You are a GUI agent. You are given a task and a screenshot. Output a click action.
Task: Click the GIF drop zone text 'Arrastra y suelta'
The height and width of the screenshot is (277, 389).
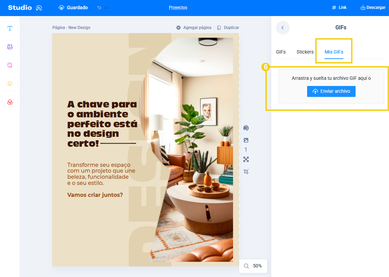point(331,78)
